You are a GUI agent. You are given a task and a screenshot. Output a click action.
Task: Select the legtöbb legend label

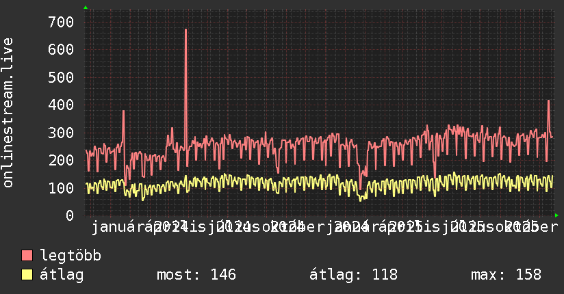coord(70,256)
